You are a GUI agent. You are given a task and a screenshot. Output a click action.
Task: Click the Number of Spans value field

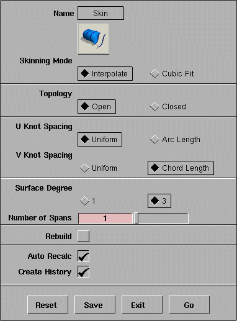(x=105, y=218)
